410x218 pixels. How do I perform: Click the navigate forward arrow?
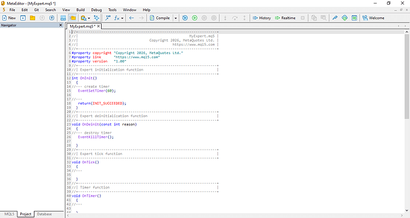tap(141, 18)
